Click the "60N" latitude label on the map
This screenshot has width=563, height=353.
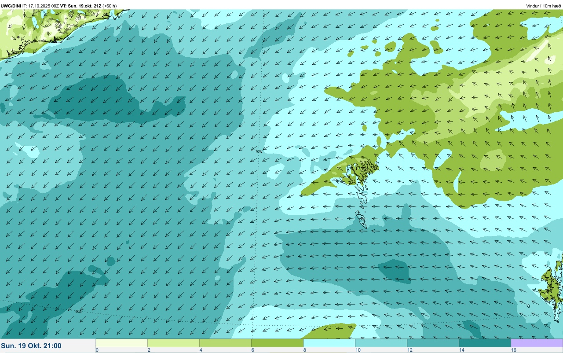point(78,312)
